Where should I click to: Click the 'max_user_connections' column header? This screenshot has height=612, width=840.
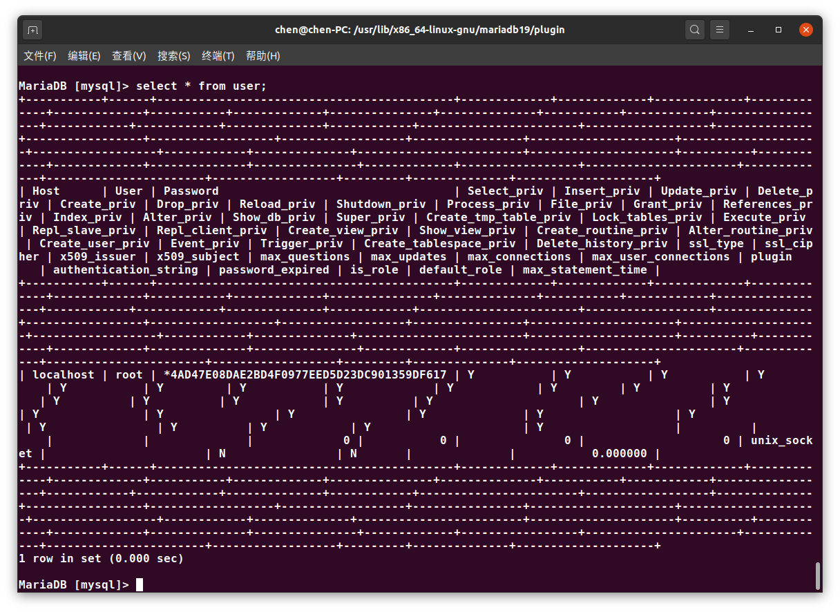pos(661,257)
